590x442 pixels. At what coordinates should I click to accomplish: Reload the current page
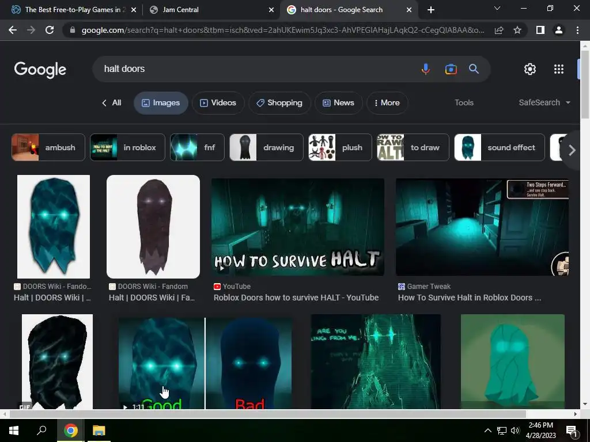[50, 30]
